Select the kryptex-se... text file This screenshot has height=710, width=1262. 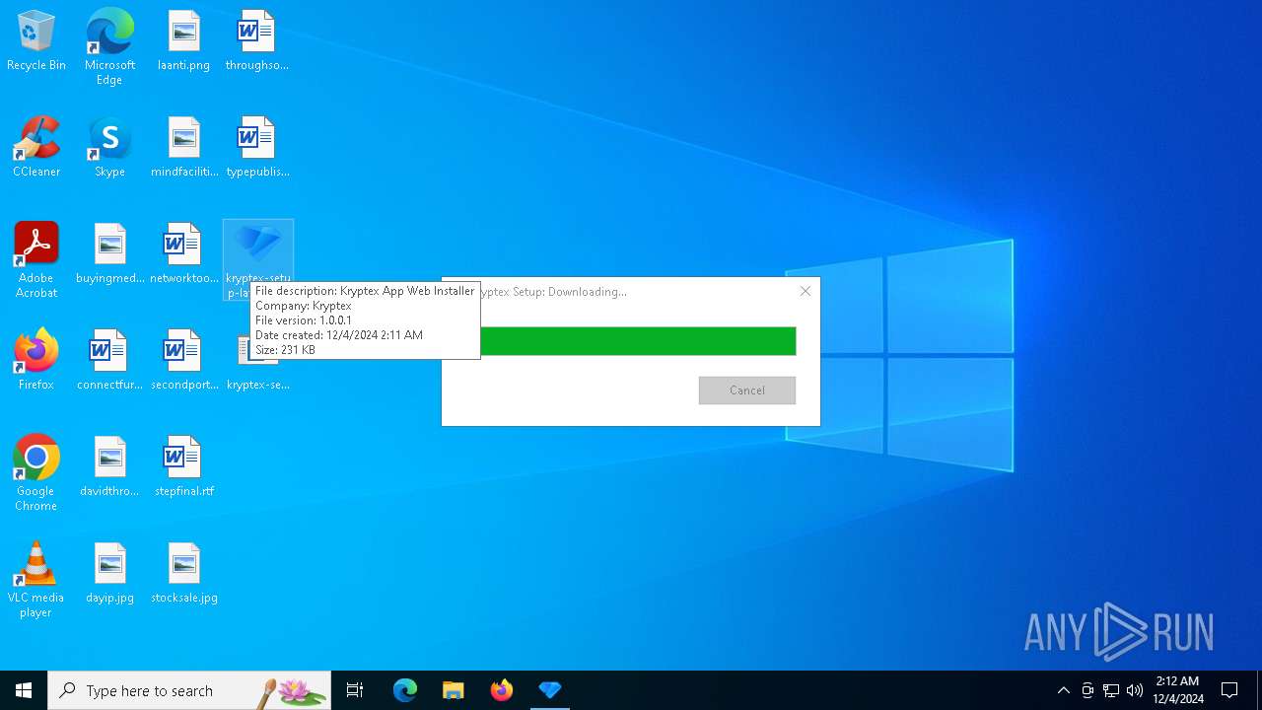tap(257, 375)
